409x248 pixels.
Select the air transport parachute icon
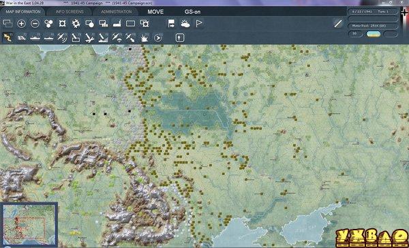point(117,37)
